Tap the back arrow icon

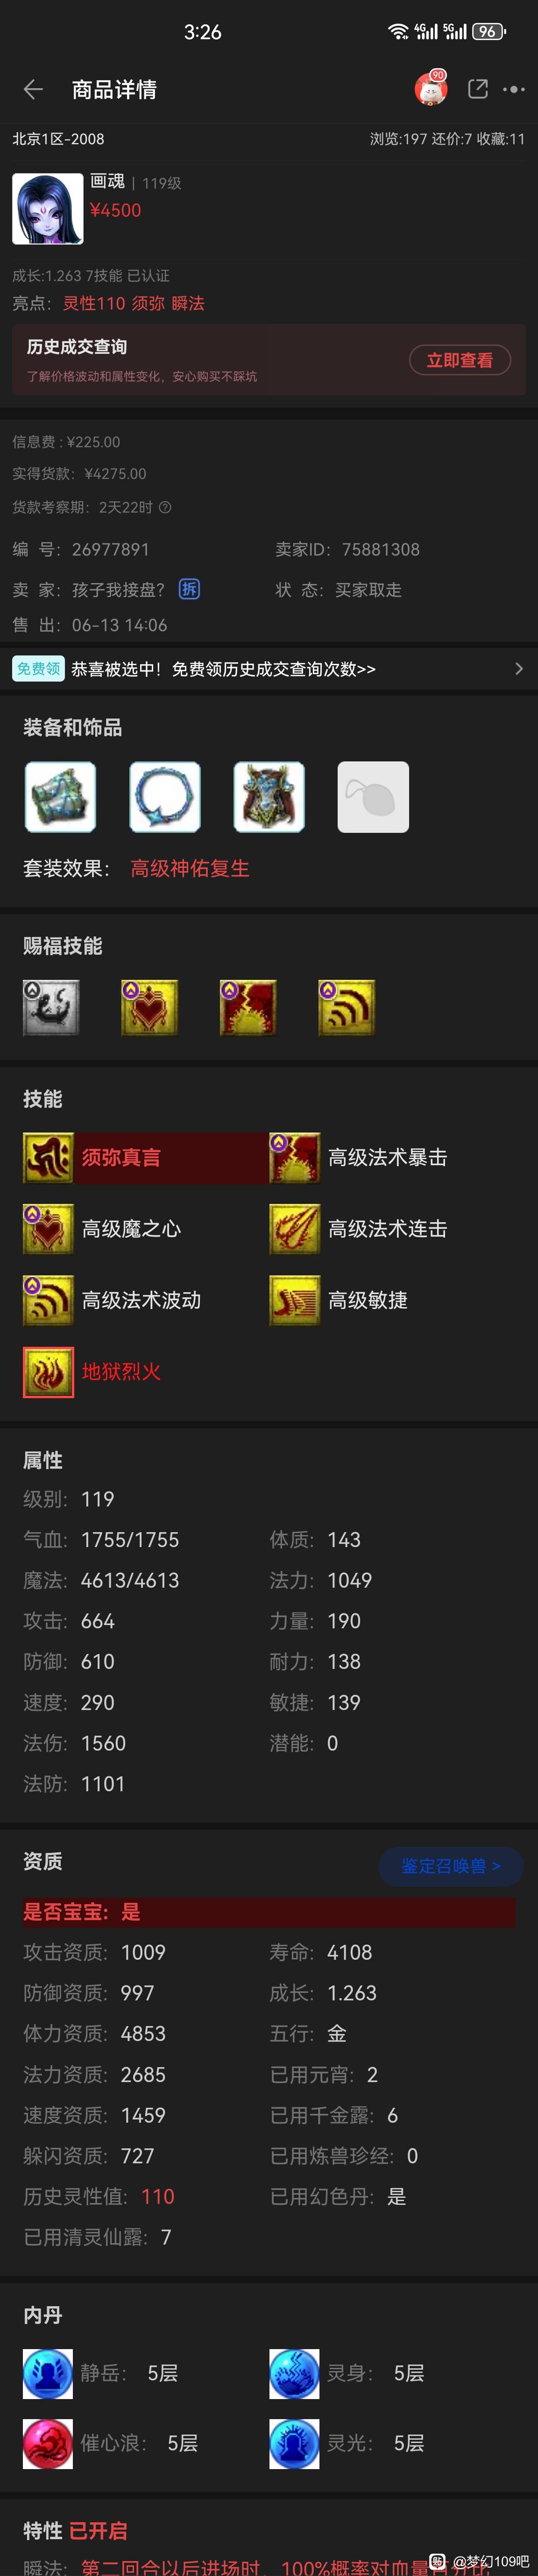[33, 90]
